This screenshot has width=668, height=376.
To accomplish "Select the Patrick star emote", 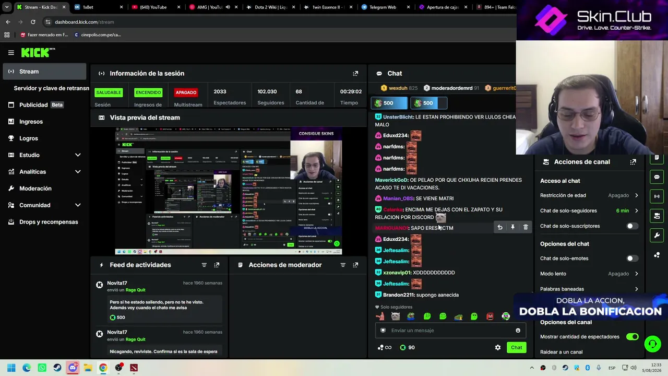I will point(380,316).
